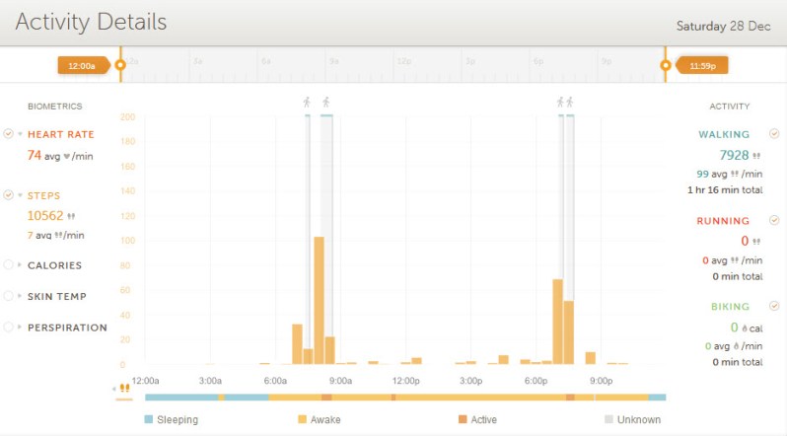Click the Running activity label
787x436 pixels.
pyautogui.click(x=723, y=221)
